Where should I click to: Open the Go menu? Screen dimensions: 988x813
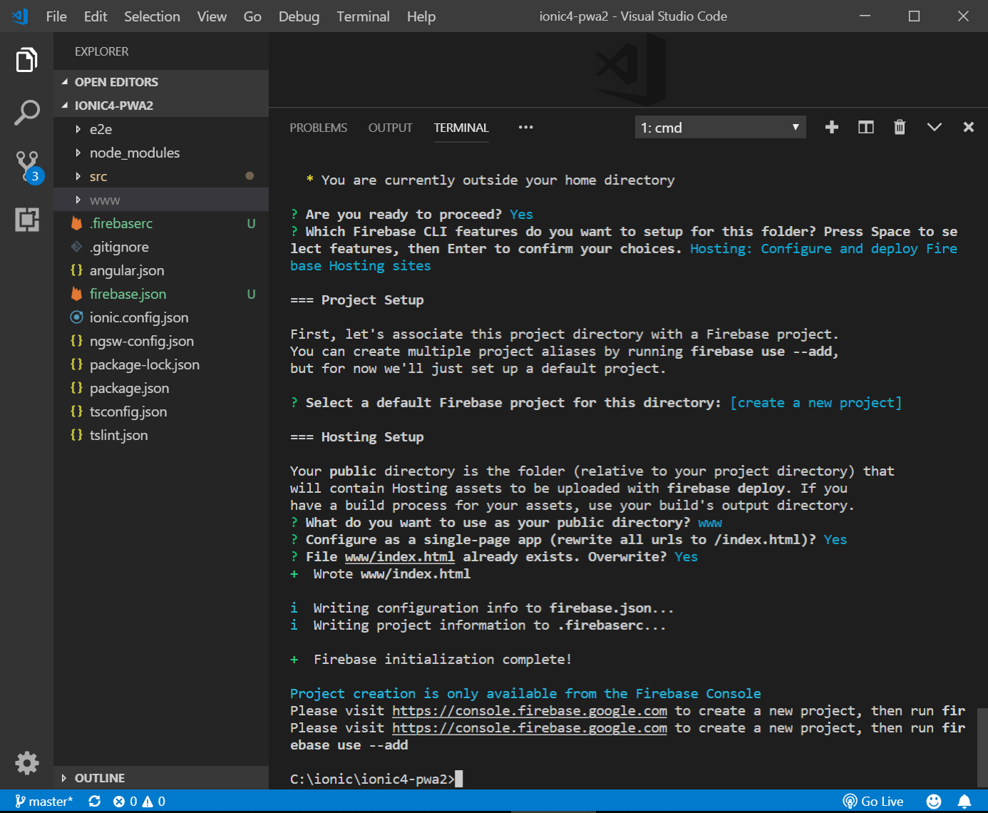(x=252, y=16)
